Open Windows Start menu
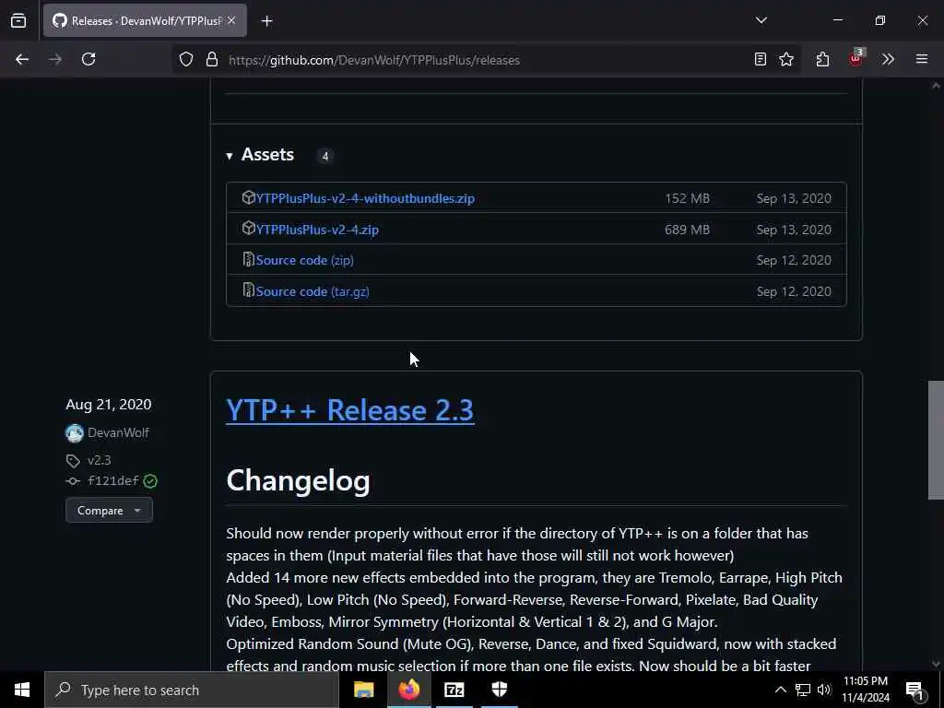Image resolution: width=944 pixels, height=708 pixels. pos(22,690)
